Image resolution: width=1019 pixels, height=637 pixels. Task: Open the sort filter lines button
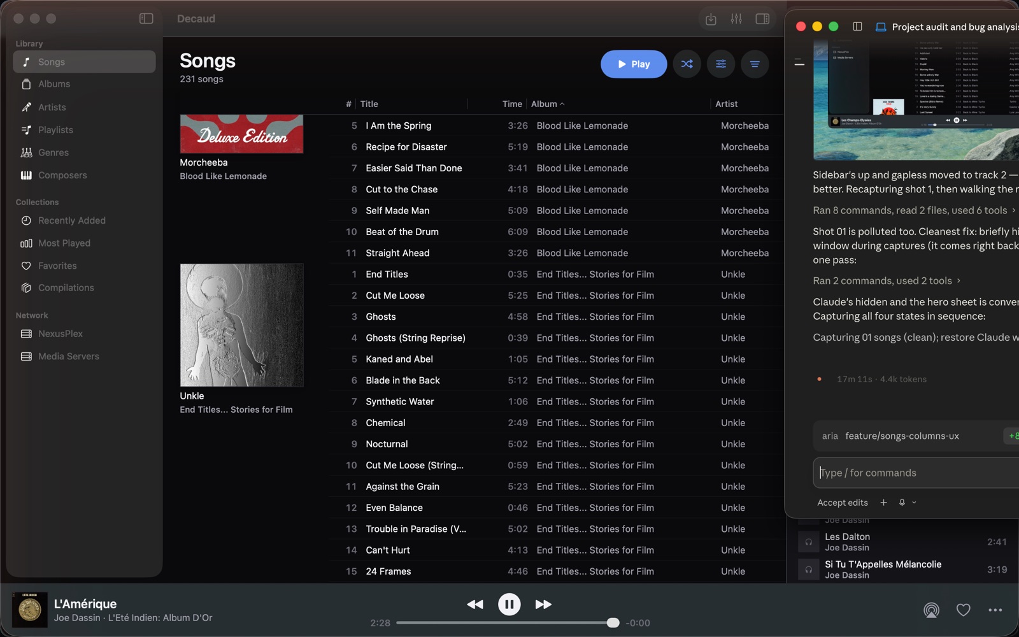click(x=755, y=64)
